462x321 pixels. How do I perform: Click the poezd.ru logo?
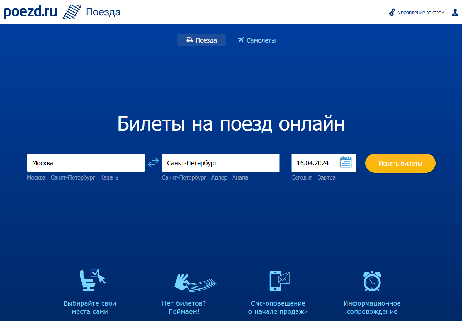tap(30, 12)
